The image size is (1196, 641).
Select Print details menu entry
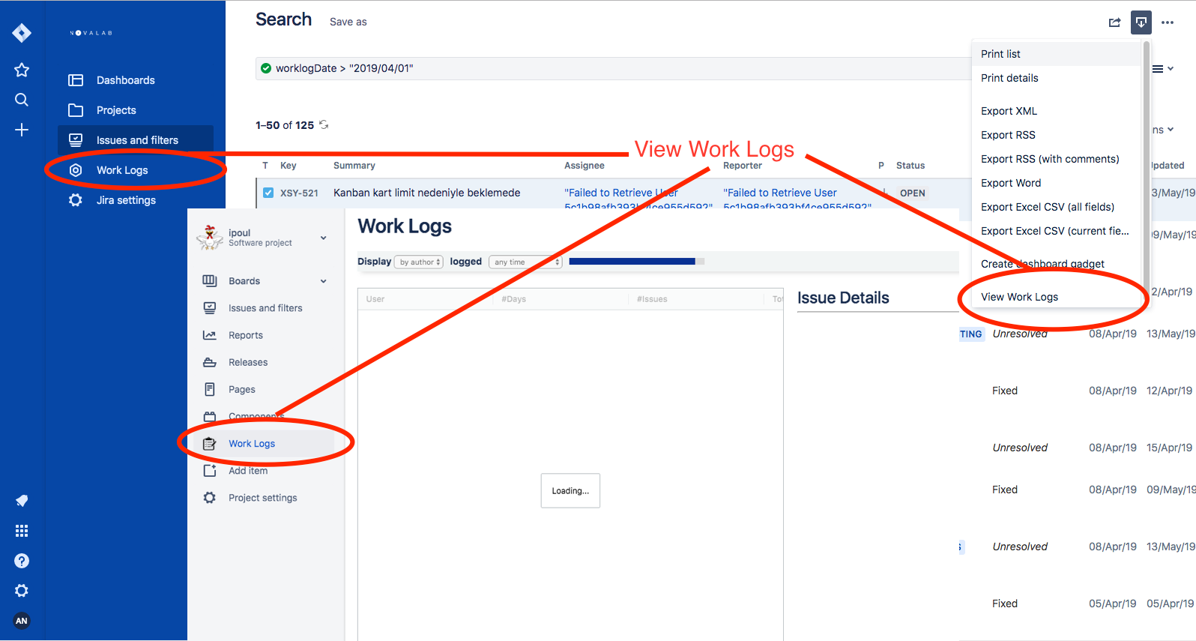pyautogui.click(x=1057, y=78)
